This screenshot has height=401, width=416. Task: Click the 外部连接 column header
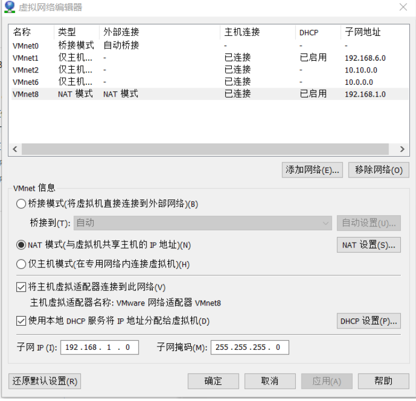[159, 32]
